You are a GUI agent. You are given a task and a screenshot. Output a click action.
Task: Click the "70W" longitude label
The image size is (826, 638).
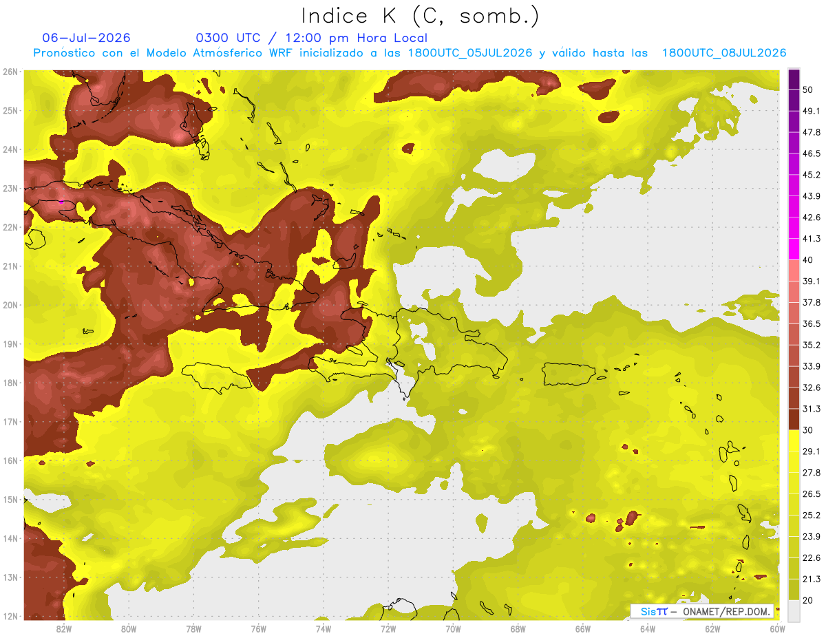(453, 629)
